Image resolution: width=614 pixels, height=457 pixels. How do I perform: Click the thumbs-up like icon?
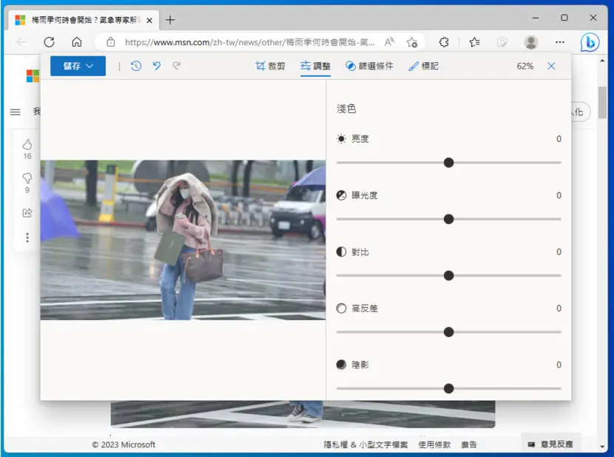pos(27,144)
